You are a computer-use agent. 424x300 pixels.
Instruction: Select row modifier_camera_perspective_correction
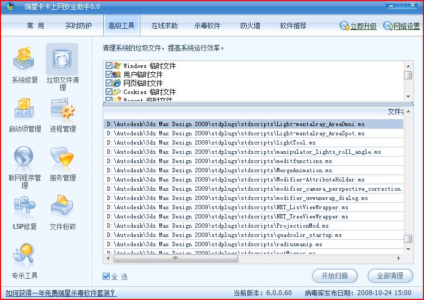tap(254, 189)
